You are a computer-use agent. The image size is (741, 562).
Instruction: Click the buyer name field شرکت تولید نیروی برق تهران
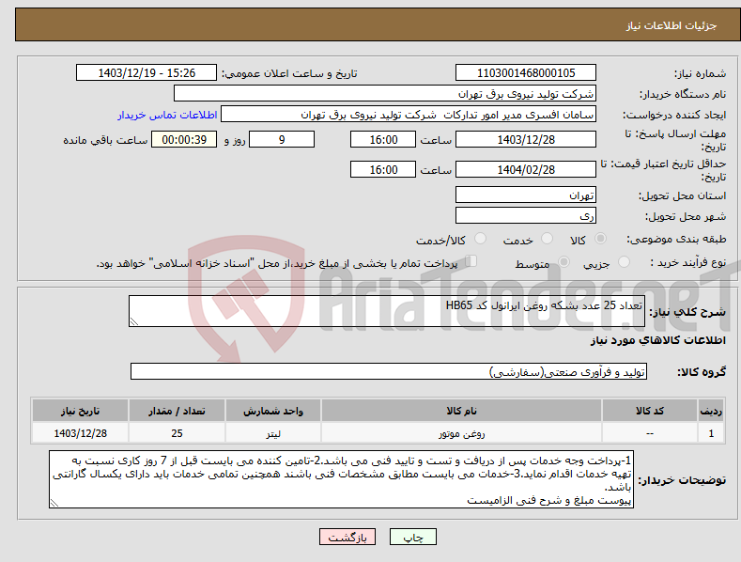click(x=385, y=94)
